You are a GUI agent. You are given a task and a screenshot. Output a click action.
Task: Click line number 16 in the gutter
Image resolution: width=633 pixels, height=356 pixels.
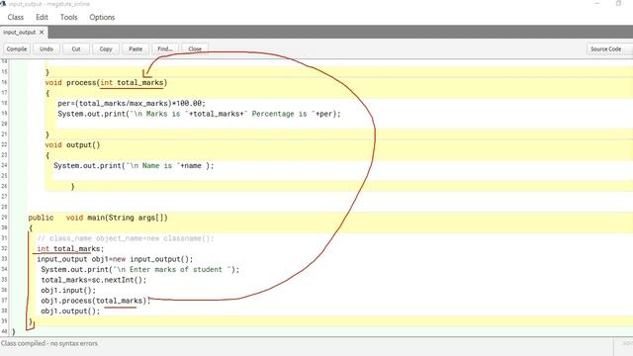(x=4, y=82)
